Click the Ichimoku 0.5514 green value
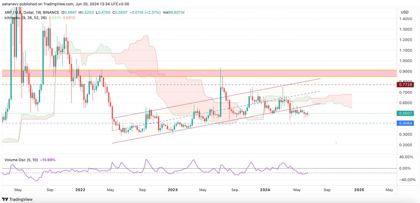This screenshot has width=420, height=203. (x=55, y=18)
